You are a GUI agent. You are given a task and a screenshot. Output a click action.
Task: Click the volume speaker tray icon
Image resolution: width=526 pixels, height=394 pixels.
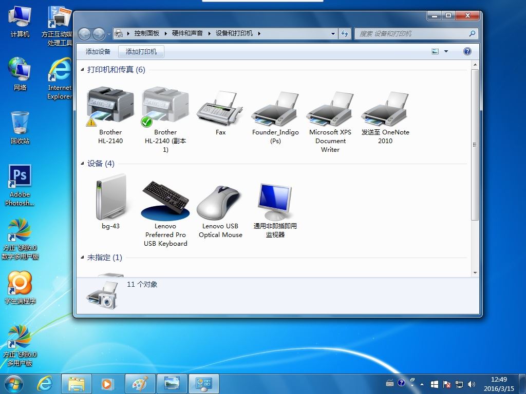472,384
